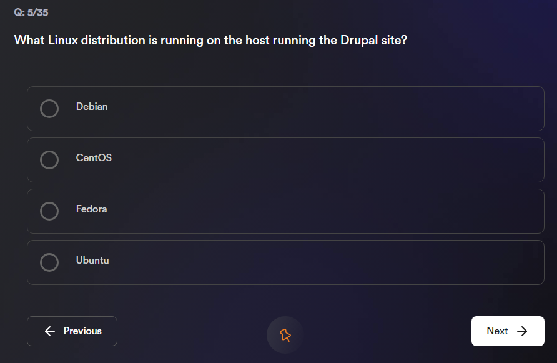
Task: Pick the Ubuntu radio circle
Action: [x=49, y=262]
